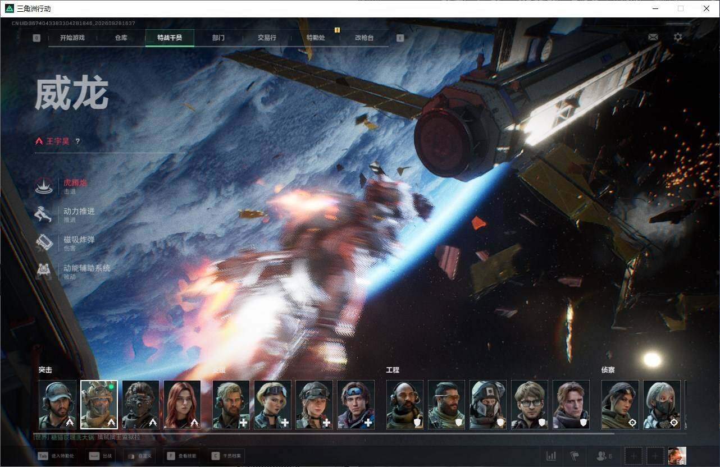Open the 部门 tab
The image size is (720, 467).
(x=218, y=38)
